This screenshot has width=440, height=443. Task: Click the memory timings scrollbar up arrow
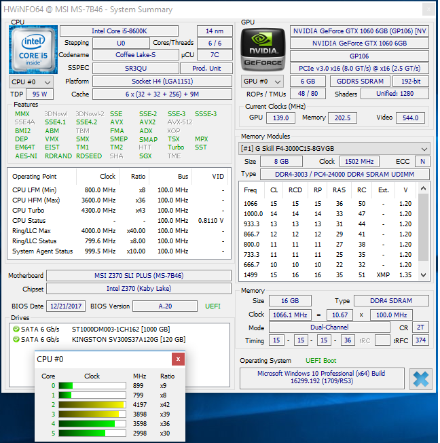423,188
